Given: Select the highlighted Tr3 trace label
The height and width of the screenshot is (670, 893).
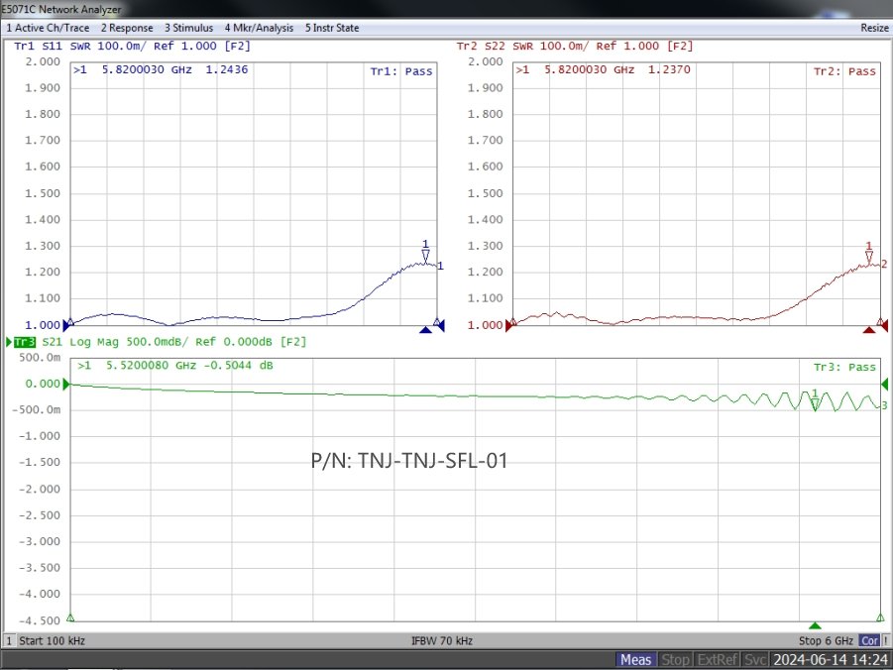Looking at the screenshot, I should pos(25,342).
